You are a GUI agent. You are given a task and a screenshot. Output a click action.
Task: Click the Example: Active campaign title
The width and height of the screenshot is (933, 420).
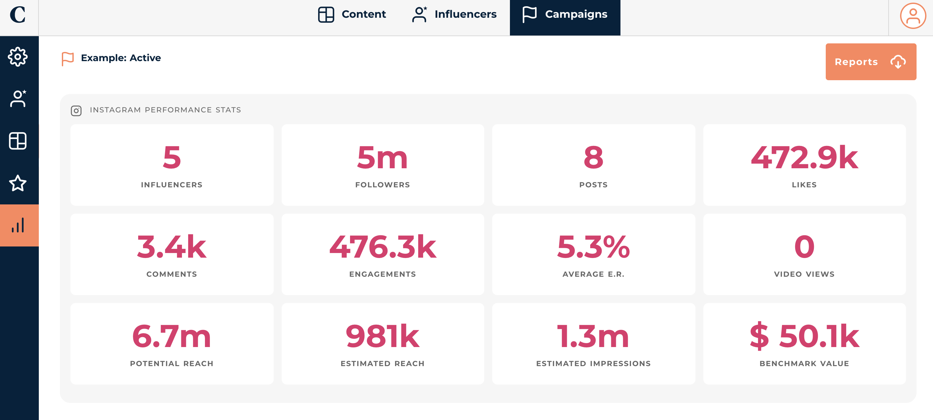click(121, 58)
